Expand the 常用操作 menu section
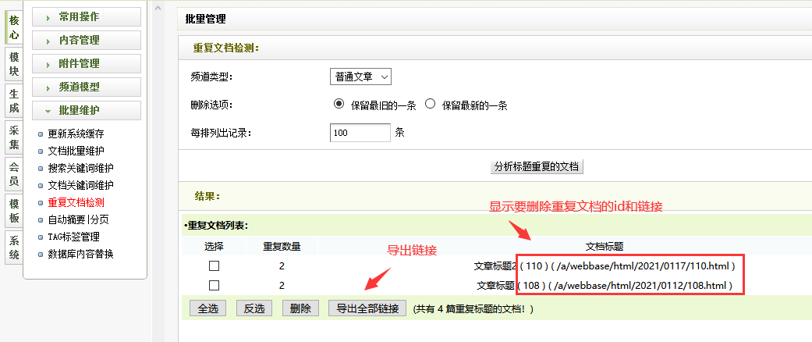This screenshot has width=812, height=342. click(x=87, y=17)
